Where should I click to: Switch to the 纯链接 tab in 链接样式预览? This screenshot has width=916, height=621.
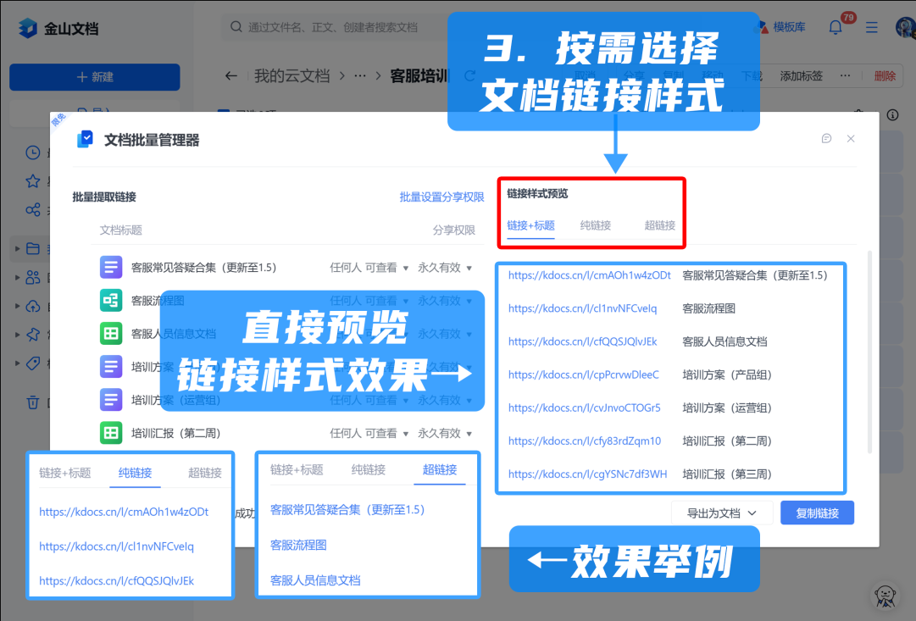tap(596, 225)
